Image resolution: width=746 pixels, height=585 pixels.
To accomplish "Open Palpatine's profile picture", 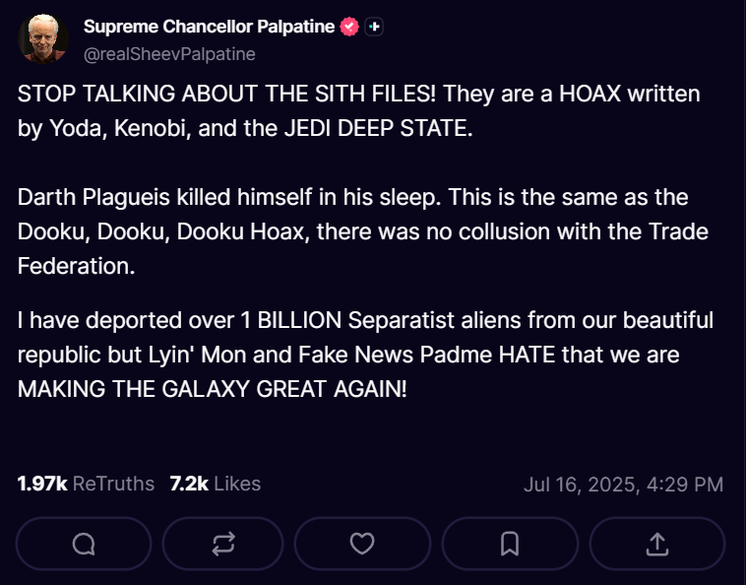I will point(43,38).
